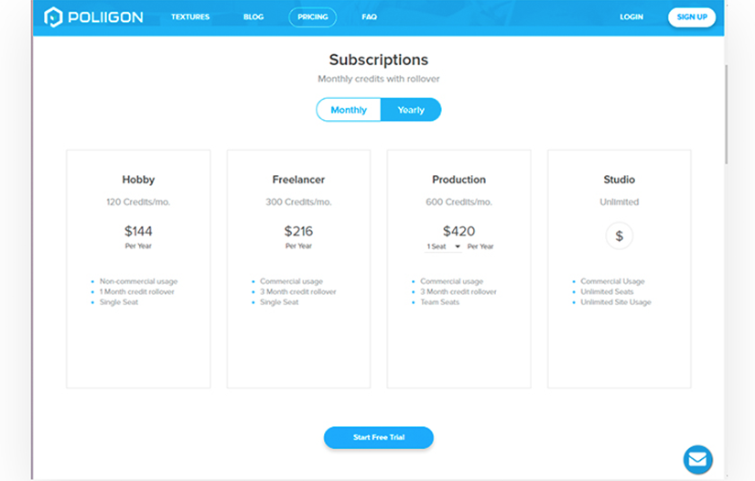Click Monthly credits with rollover subtitle
Viewport: 755px width, 481px height.
[x=379, y=79]
